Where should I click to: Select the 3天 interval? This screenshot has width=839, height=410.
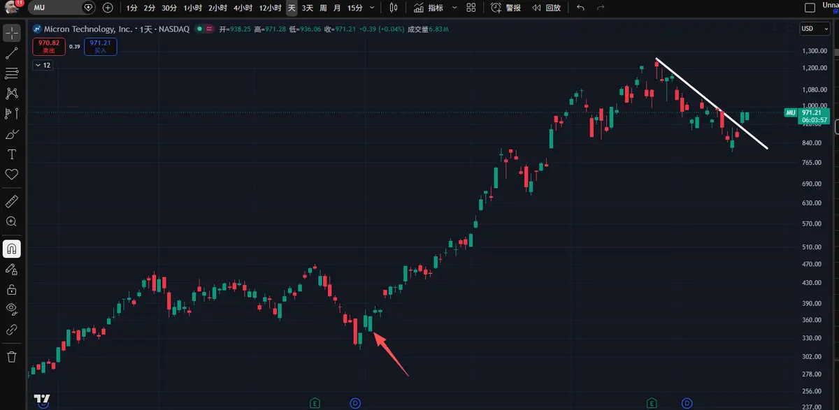(x=308, y=8)
